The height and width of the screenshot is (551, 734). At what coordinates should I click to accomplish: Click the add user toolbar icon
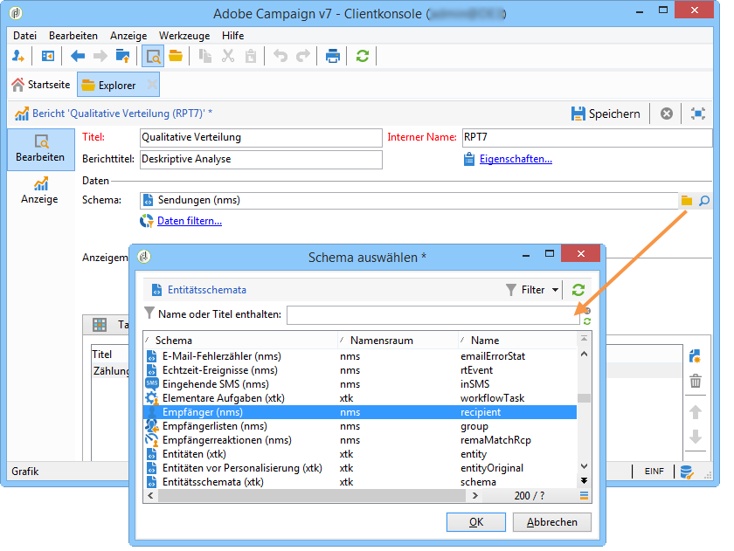(17, 57)
